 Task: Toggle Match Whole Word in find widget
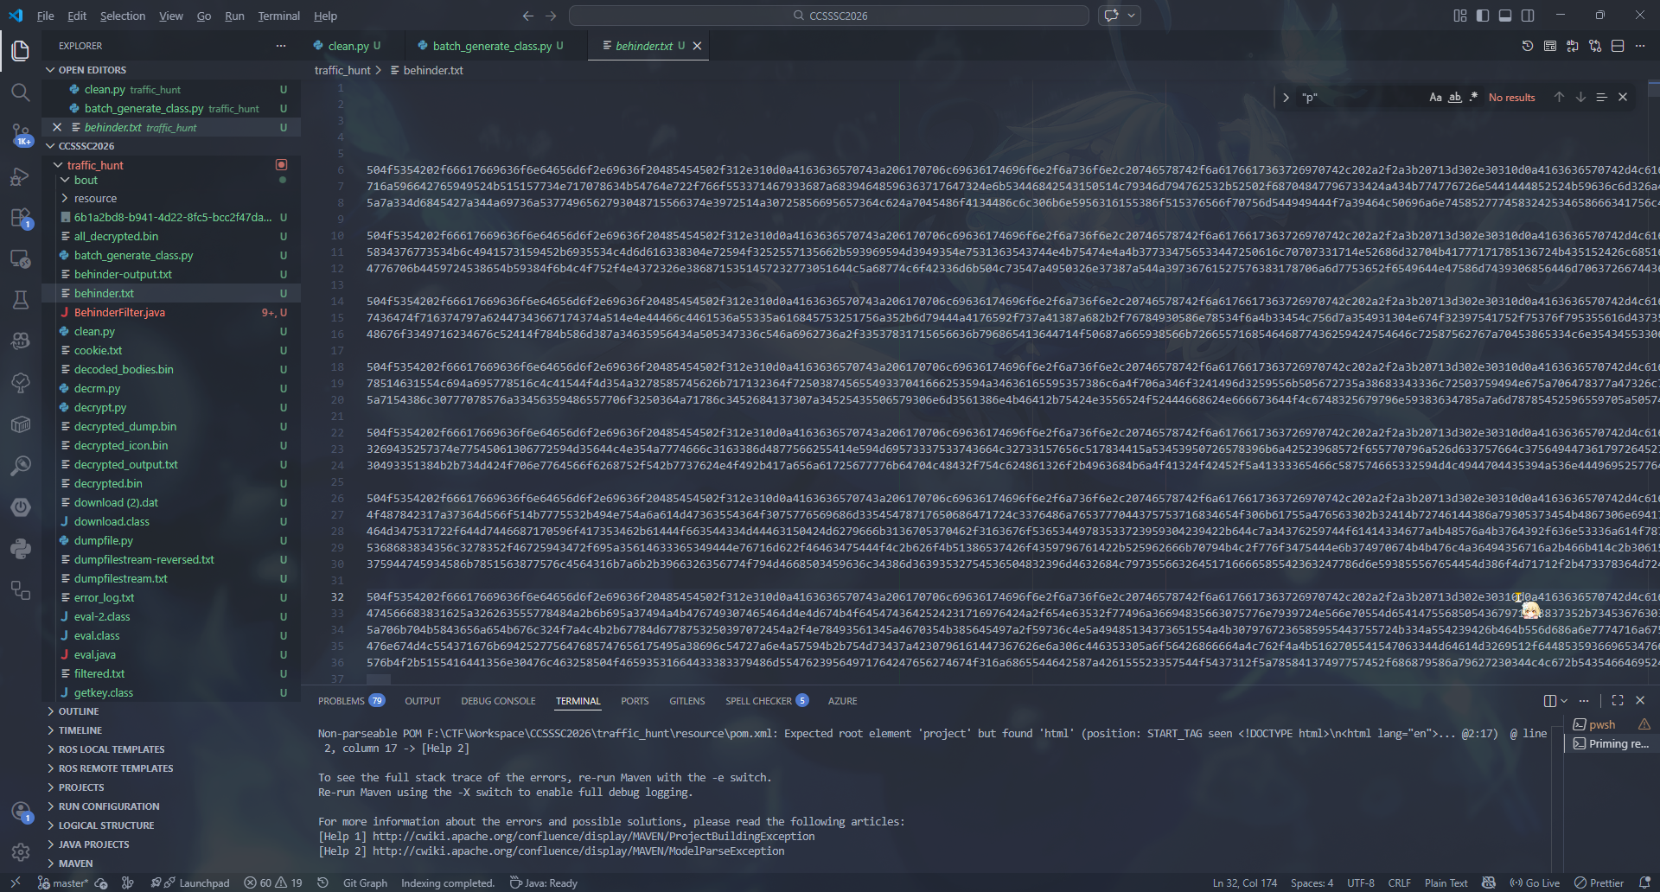(x=1455, y=98)
